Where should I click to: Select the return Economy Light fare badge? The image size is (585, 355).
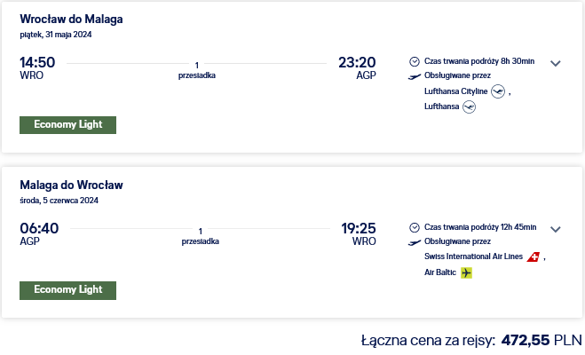[67, 290]
